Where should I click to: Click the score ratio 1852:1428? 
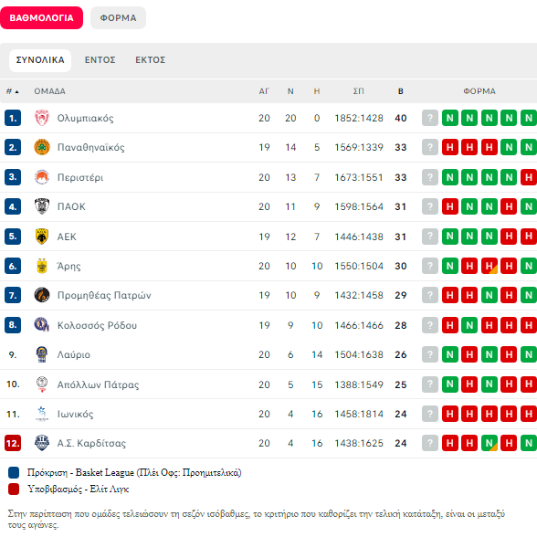coord(359,118)
